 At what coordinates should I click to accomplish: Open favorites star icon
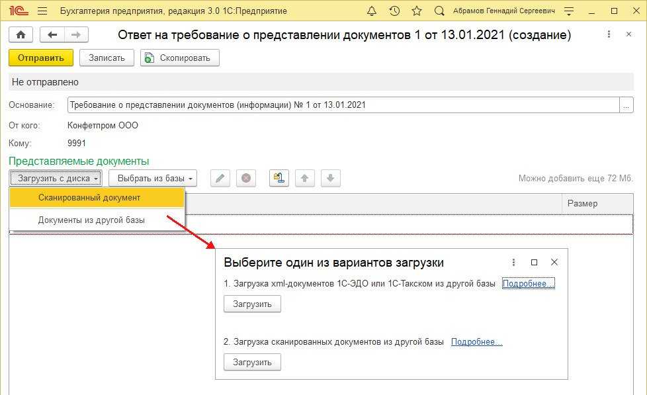tap(416, 11)
